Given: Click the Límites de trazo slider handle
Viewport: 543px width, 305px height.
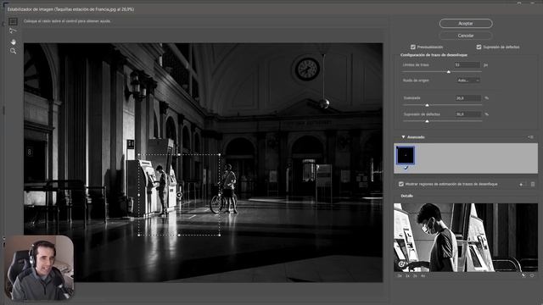Looking at the screenshot, I should [x=449, y=71].
